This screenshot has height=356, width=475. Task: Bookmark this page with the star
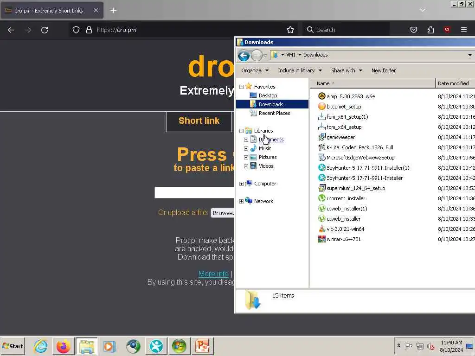pyautogui.click(x=290, y=30)
